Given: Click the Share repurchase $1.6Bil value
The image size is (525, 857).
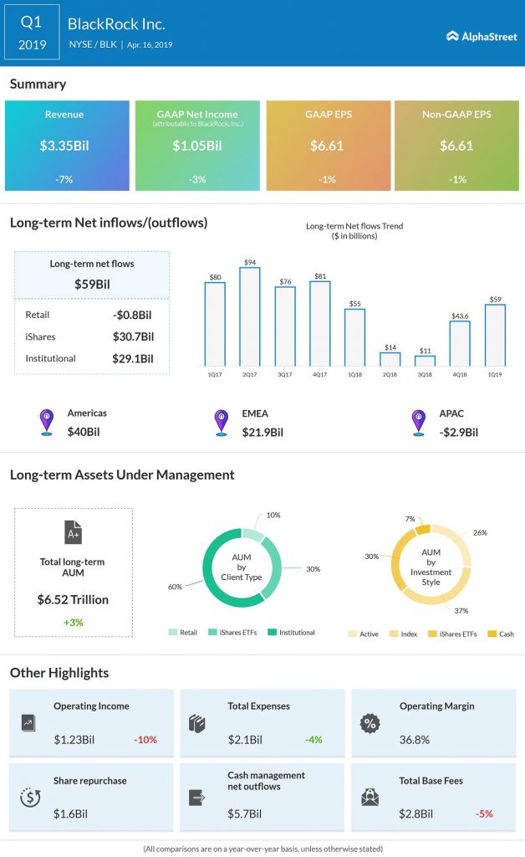Looking at the screenshot, I should (x=70, y=813).
